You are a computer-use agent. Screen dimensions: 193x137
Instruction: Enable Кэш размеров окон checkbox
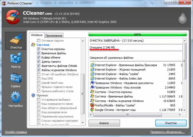tap(39, 112)
